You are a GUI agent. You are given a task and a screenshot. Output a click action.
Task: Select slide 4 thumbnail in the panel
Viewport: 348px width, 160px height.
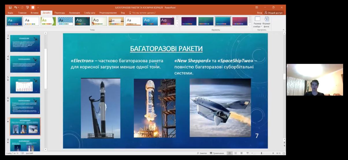(x=25, y=64)
